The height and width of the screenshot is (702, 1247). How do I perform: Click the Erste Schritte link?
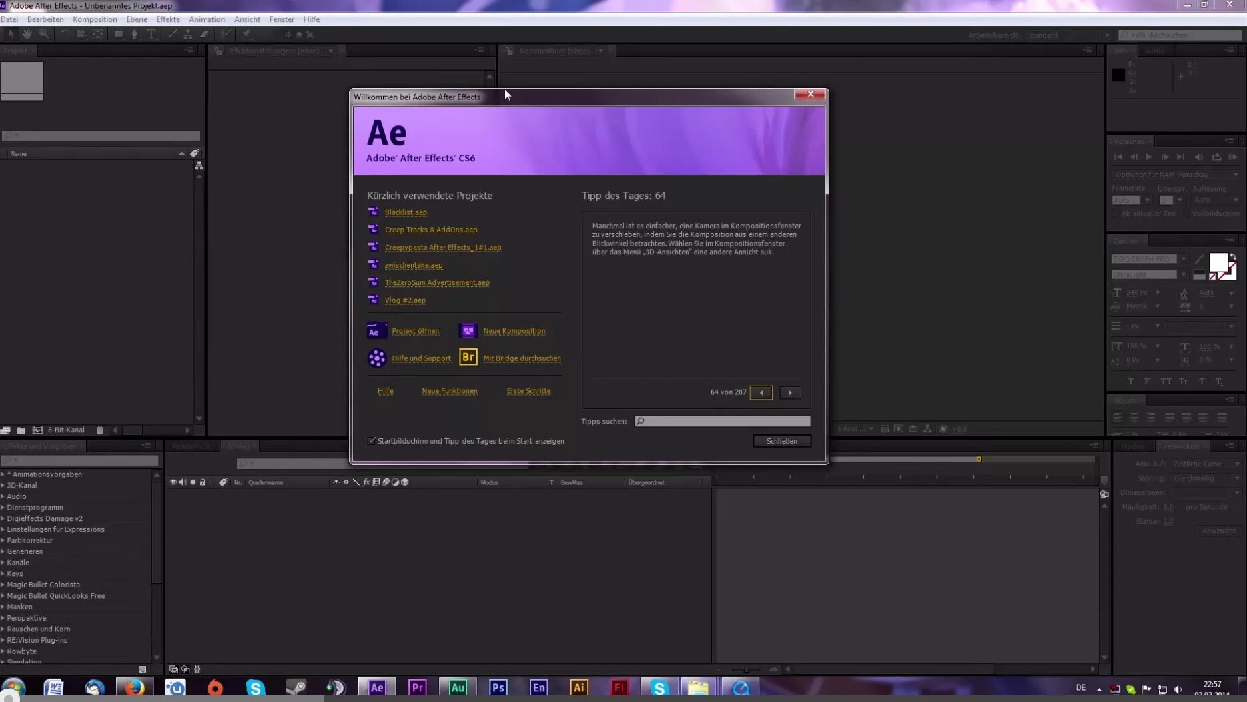point(528,391)
